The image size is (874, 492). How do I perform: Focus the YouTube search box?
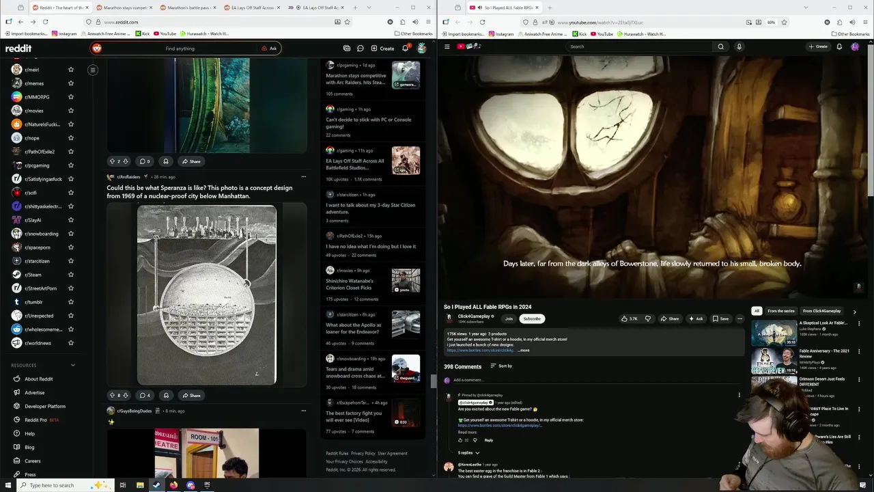click(x=638, y=46)
